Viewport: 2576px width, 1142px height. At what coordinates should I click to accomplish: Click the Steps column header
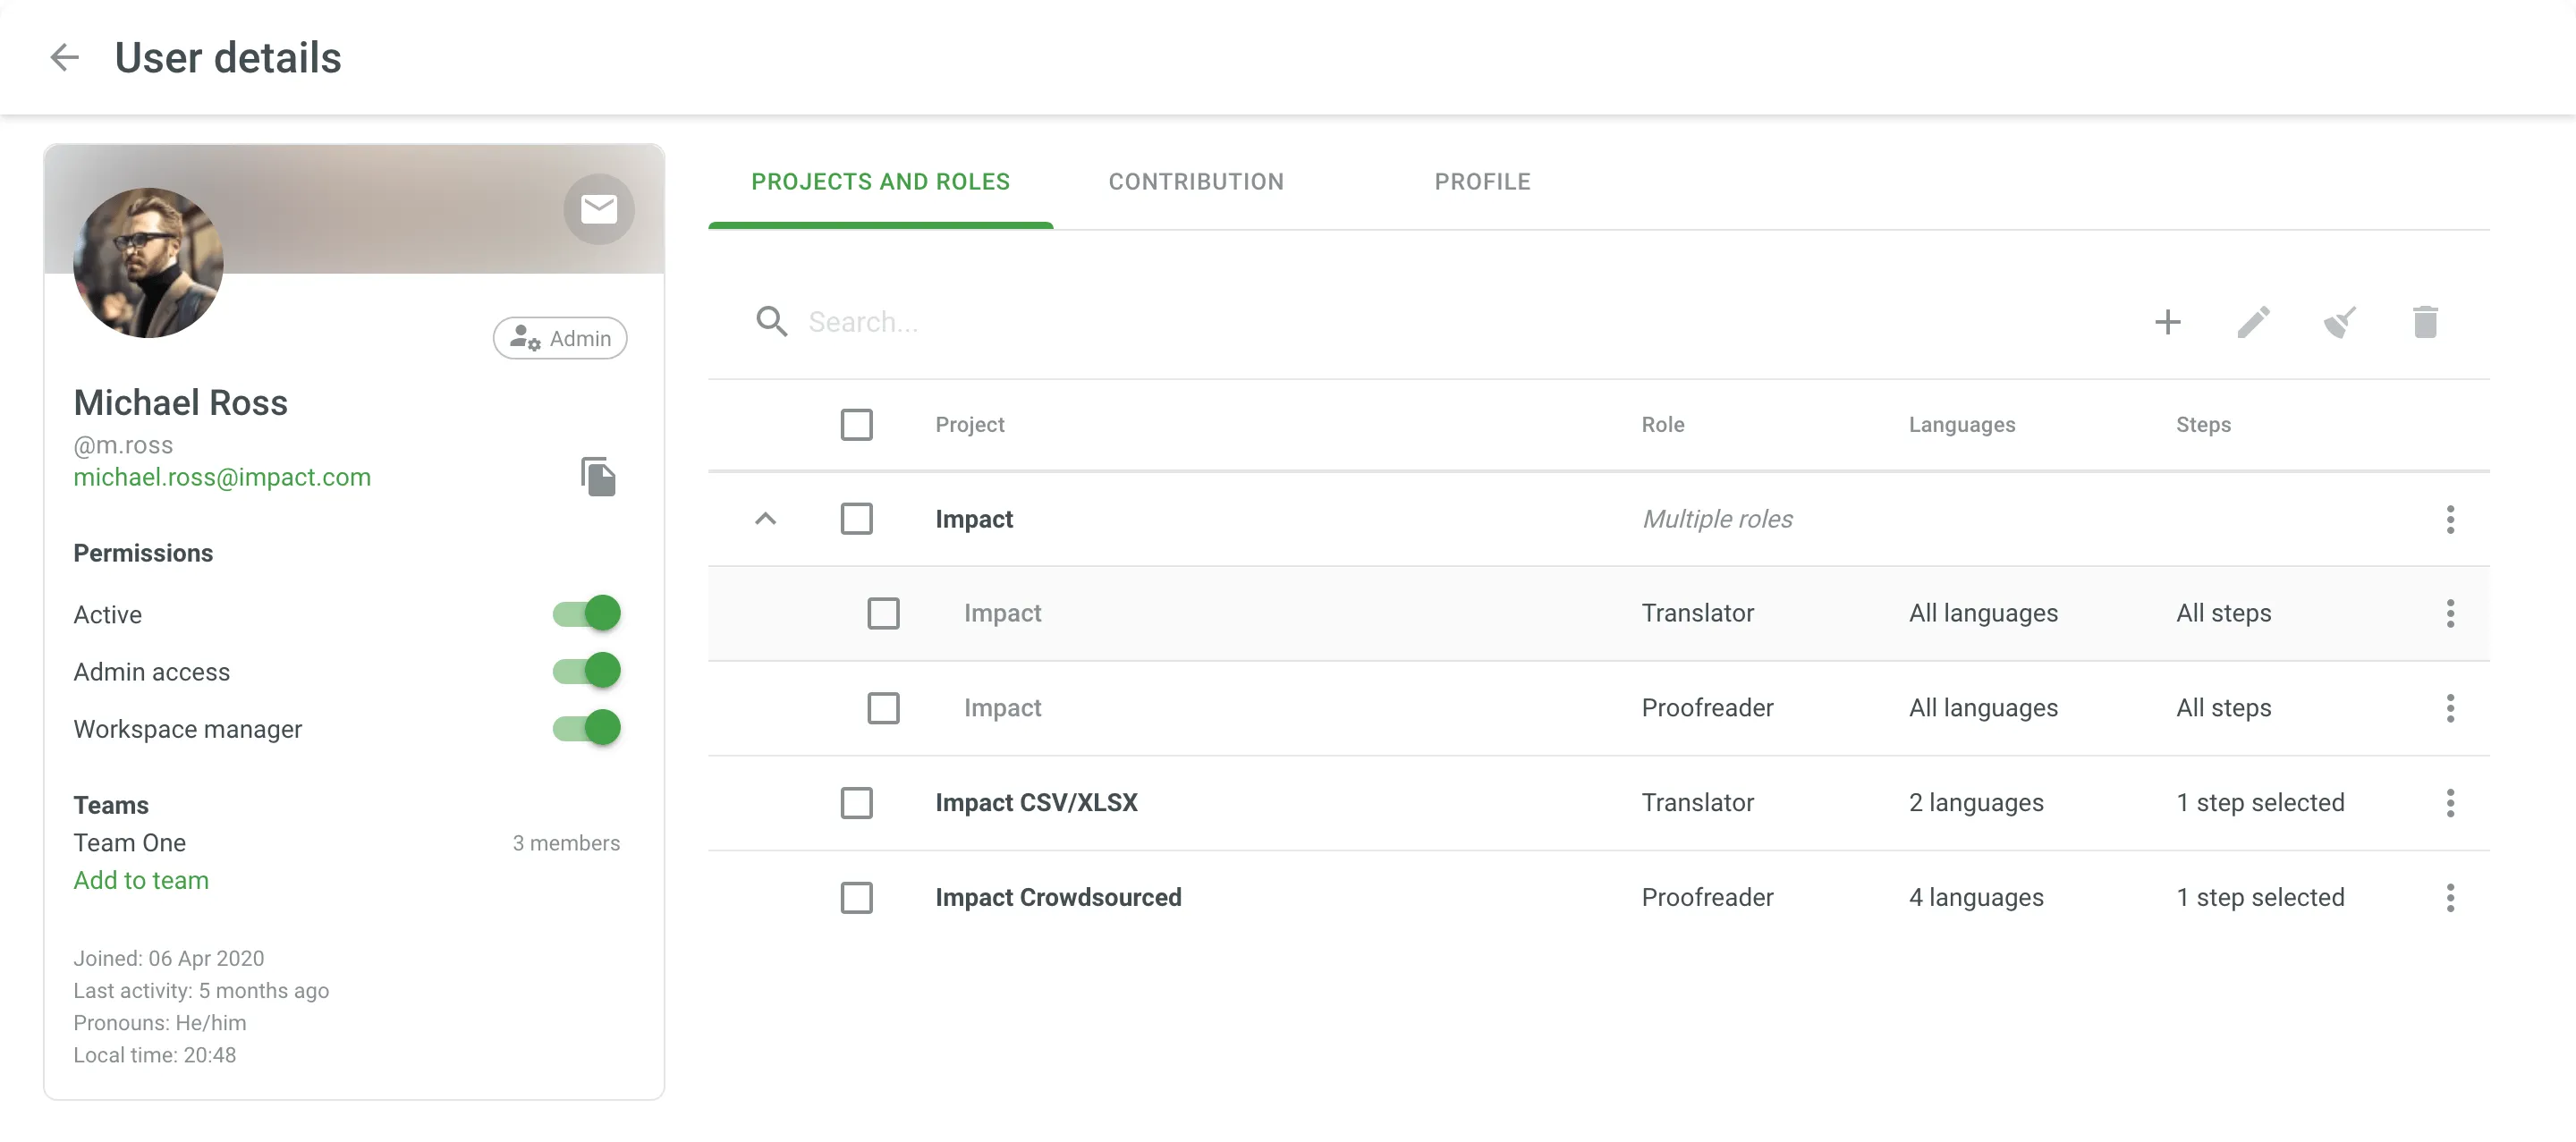(2203, 424)
